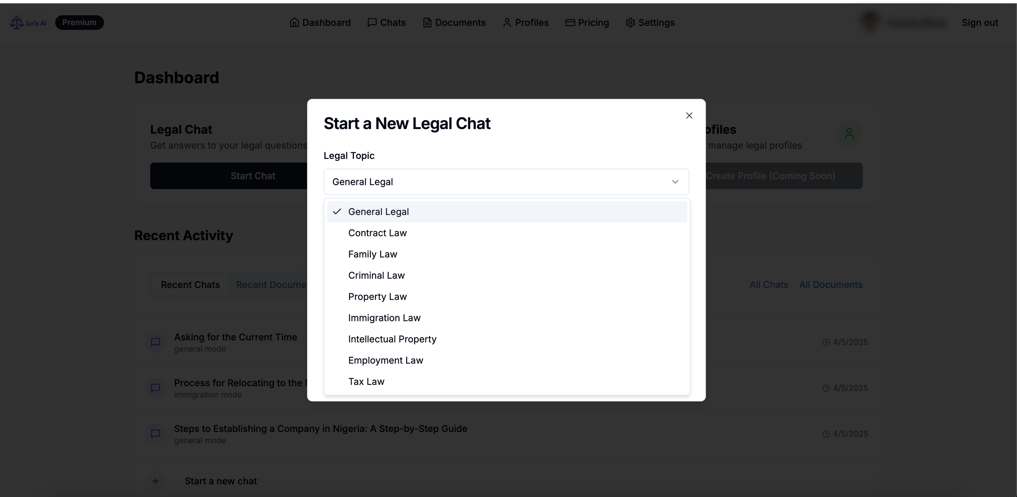Click the plus icon by Start a new chat

tap(156, 481)
